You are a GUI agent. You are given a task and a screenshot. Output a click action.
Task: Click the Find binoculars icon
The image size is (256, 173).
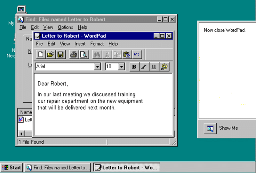click(x=97, y=54)
